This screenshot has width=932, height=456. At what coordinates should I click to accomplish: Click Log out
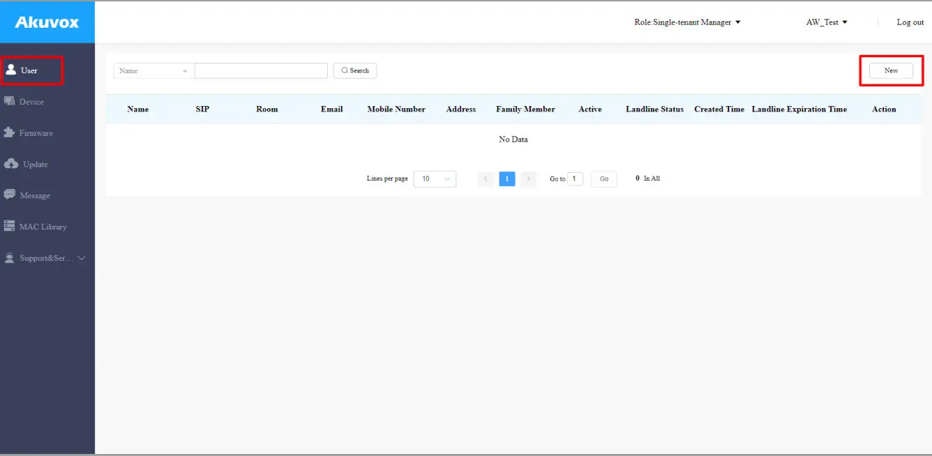pyautogui.click(x=910, y=22)
